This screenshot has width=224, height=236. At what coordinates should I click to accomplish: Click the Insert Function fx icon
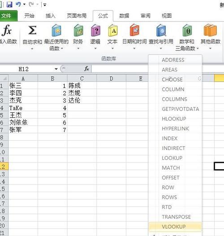pos(7,30)
